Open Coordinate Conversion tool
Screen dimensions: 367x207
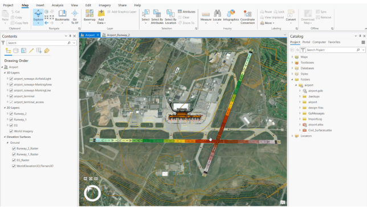point(247,17)
